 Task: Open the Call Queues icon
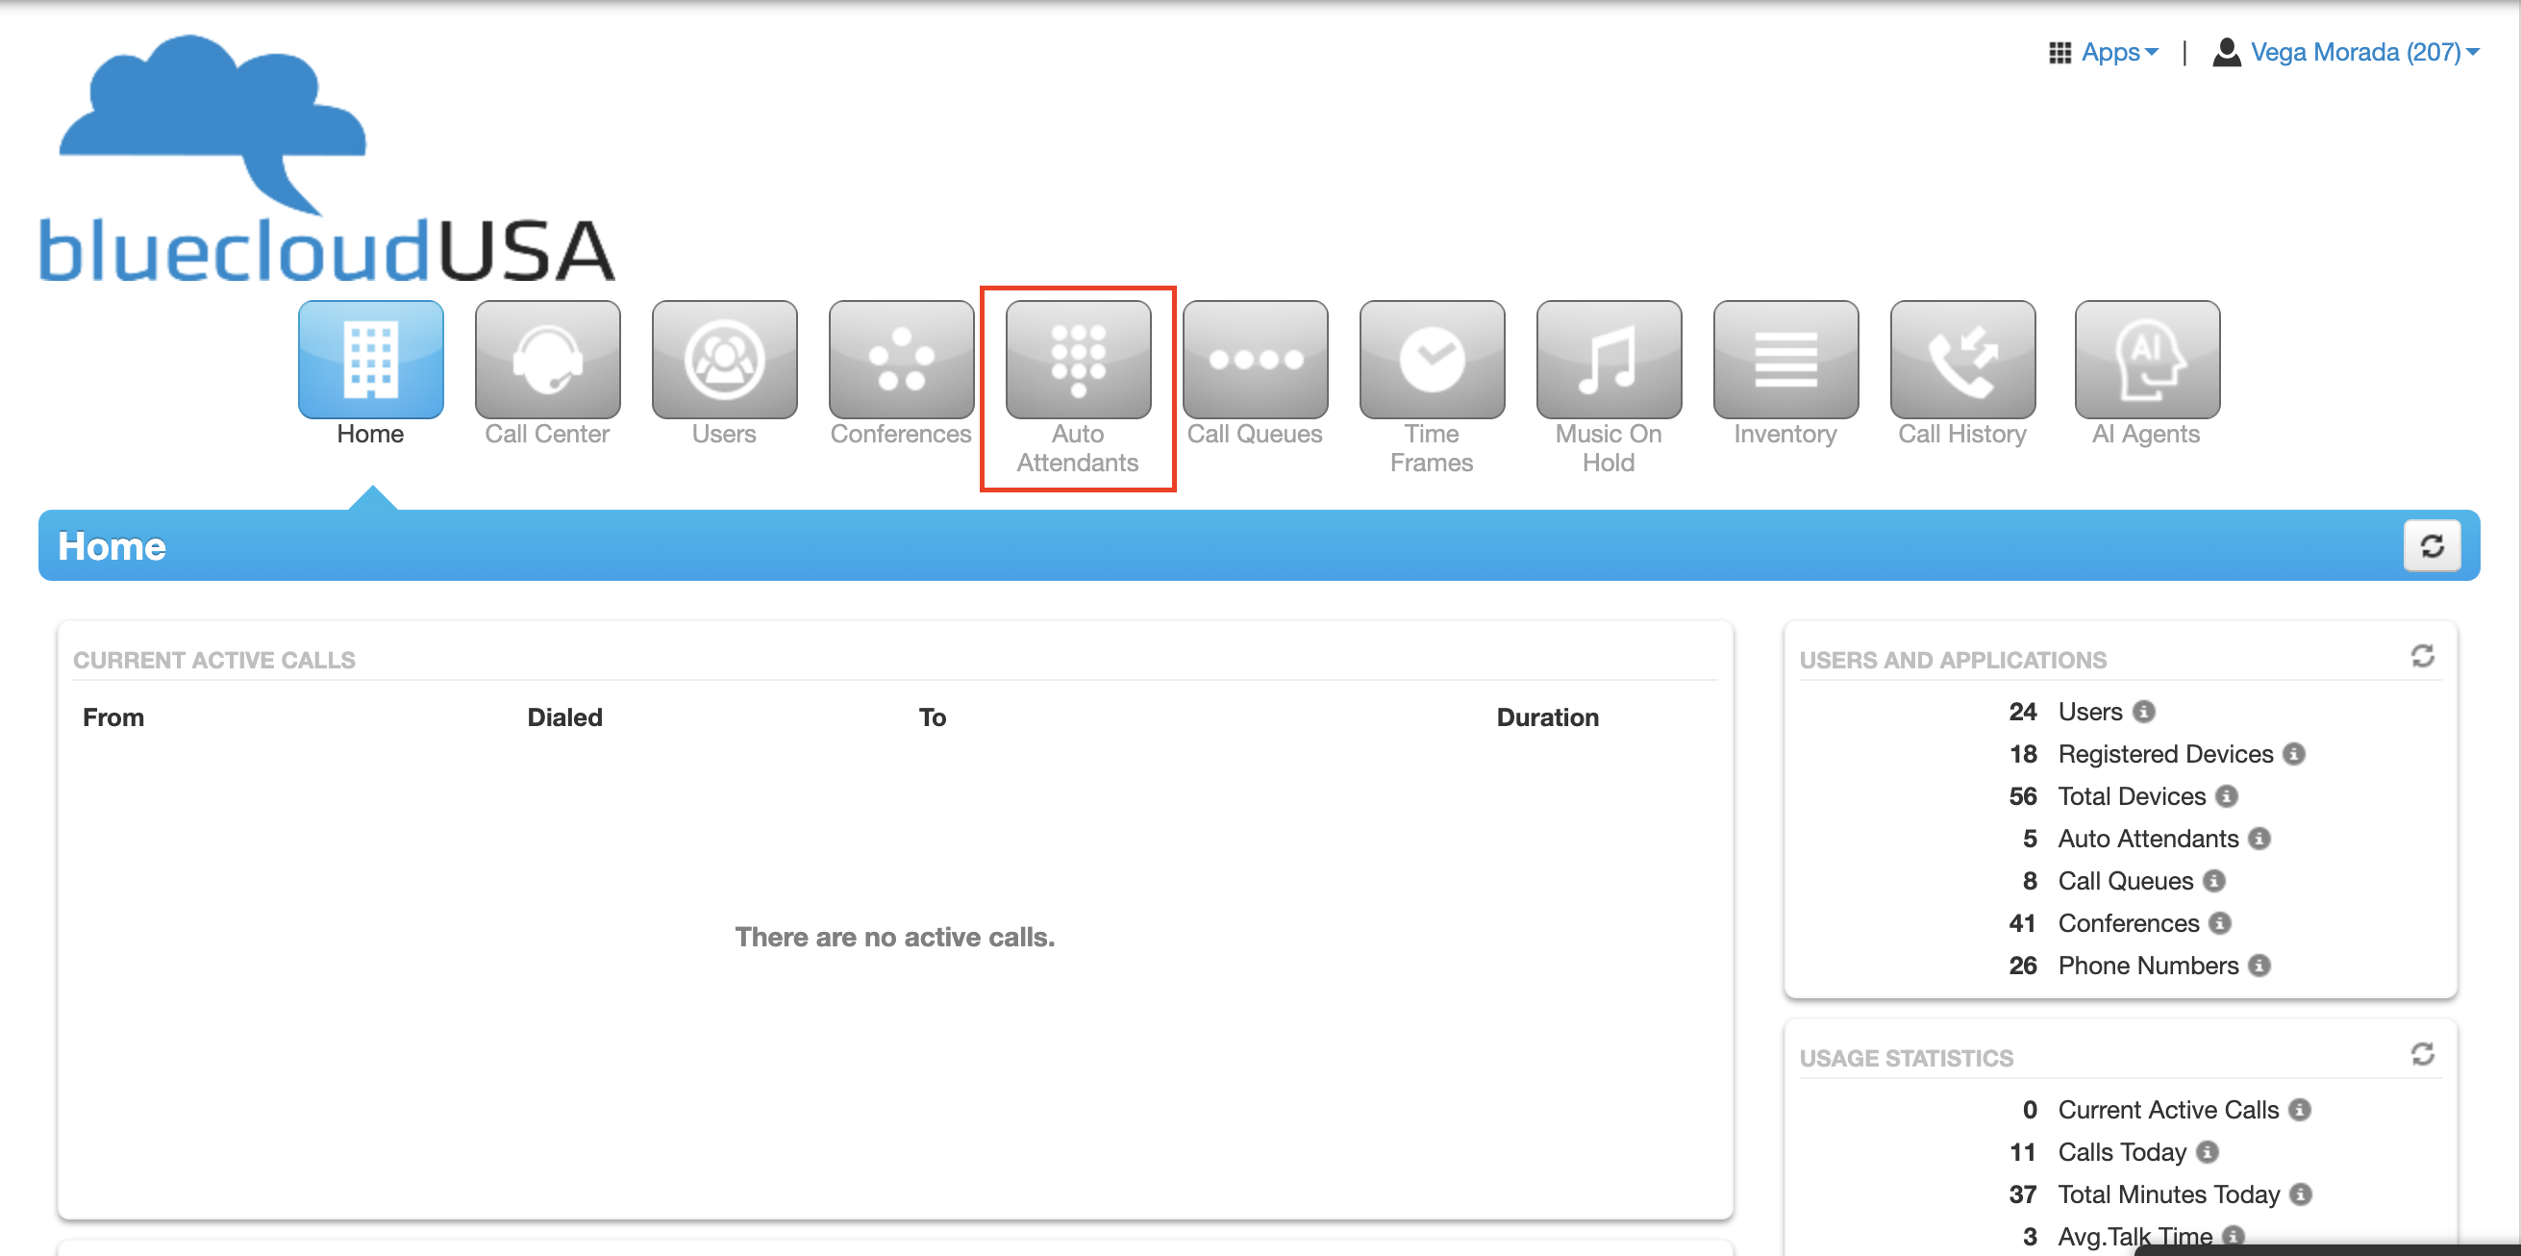pos(1255,360)
